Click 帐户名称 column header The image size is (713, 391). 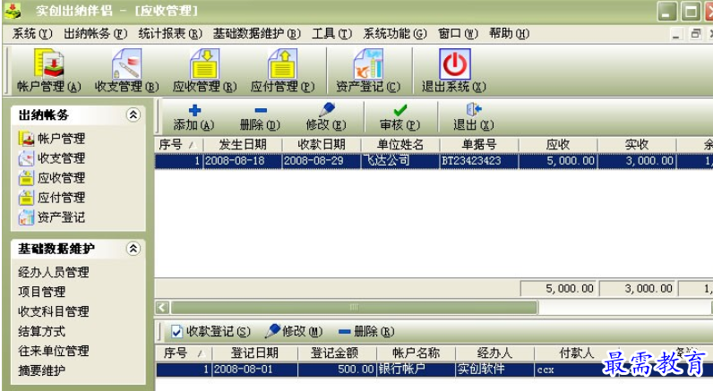[416, 353]
